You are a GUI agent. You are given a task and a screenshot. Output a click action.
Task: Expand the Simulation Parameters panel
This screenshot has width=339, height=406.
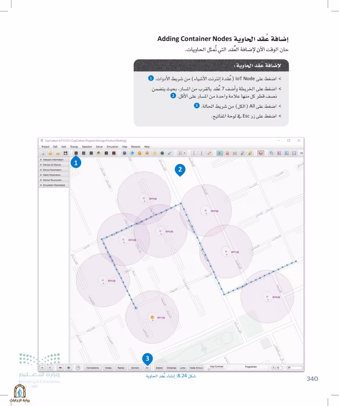tap(53, 185)
